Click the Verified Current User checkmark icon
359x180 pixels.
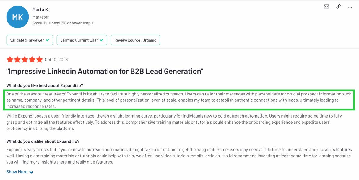102,40
